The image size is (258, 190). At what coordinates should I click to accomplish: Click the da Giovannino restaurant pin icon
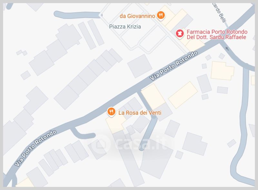(x=161, y=15)
